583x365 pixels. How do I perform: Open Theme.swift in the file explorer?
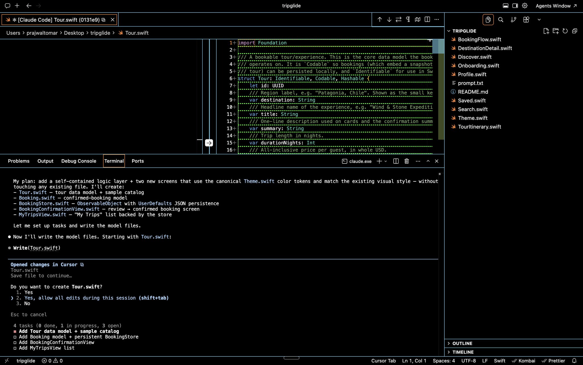(473, 118)
